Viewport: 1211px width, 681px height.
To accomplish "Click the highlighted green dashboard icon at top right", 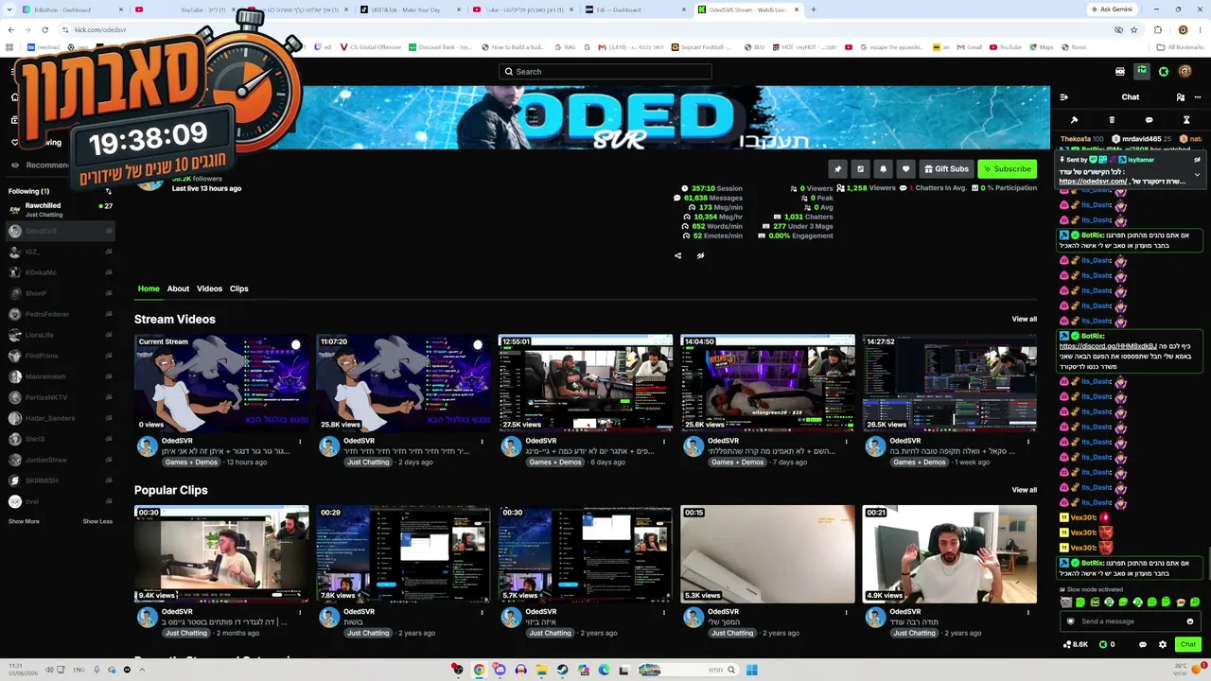I will tap(1142, 71).
